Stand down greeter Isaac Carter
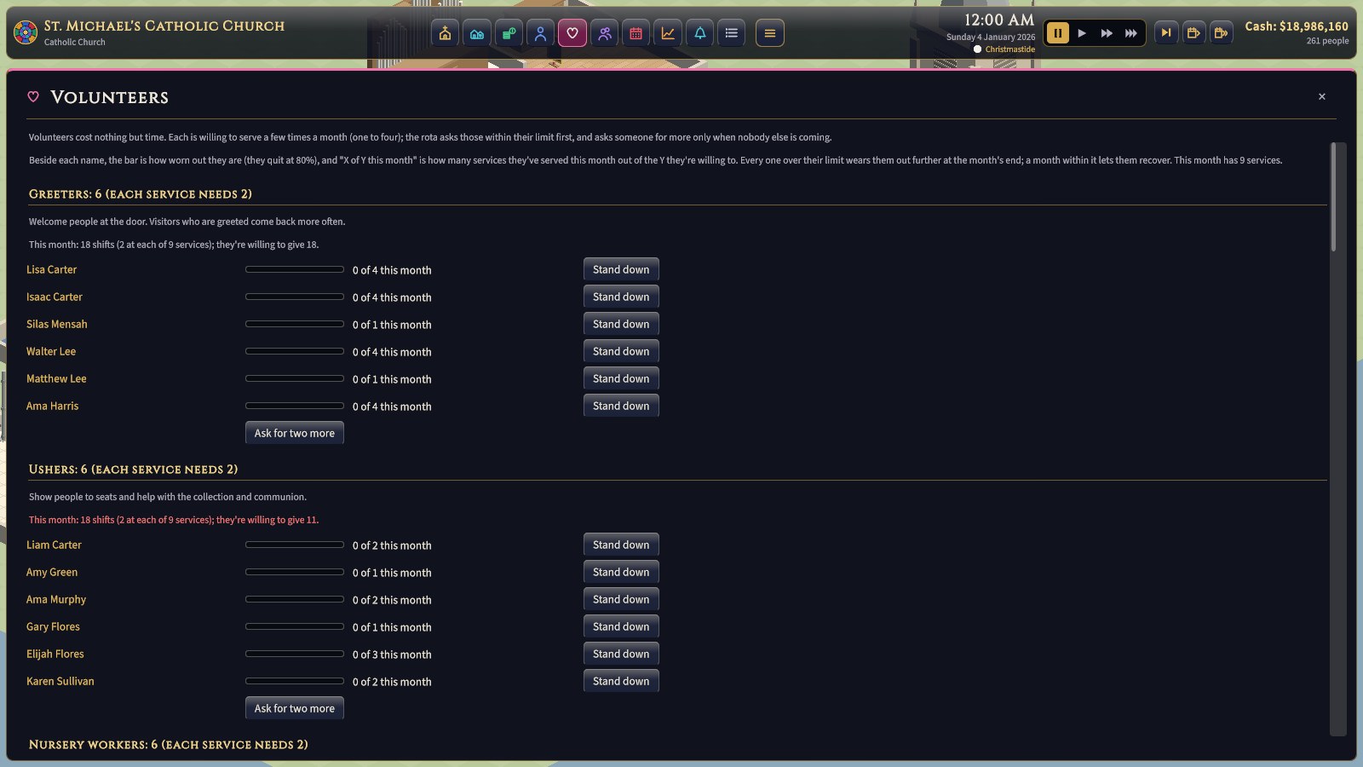The height and width of the screenshot is (767, 1363). [x=621, y=297]
